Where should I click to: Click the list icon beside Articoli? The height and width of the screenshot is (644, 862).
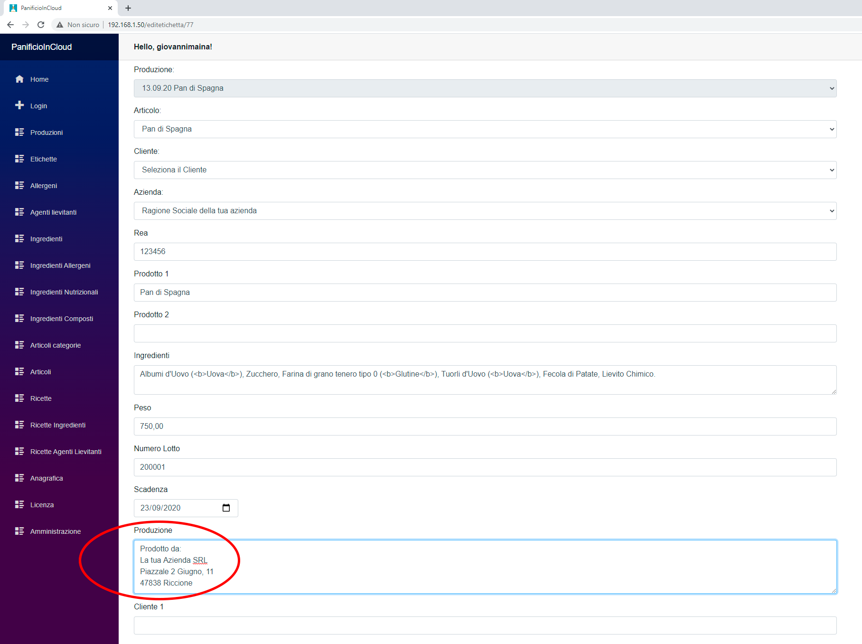(19, 371)
